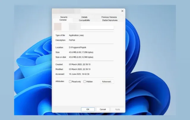Screen dimensions: 190x120
Task: Select the location text D:\Programs\Picpick
Action: pos(77,47)
